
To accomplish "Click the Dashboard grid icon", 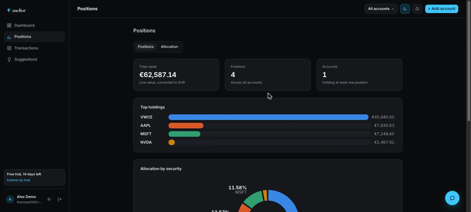I will (x=9, y=25).
